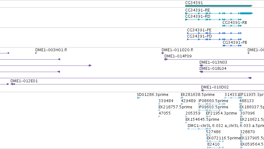Click the 339484 small arrow glyph

(x=159, y=104)
